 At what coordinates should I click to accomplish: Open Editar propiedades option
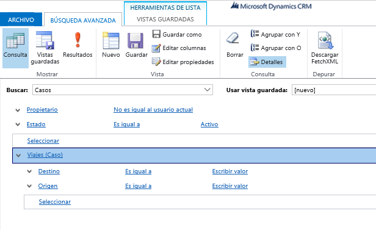coord(183,62)
